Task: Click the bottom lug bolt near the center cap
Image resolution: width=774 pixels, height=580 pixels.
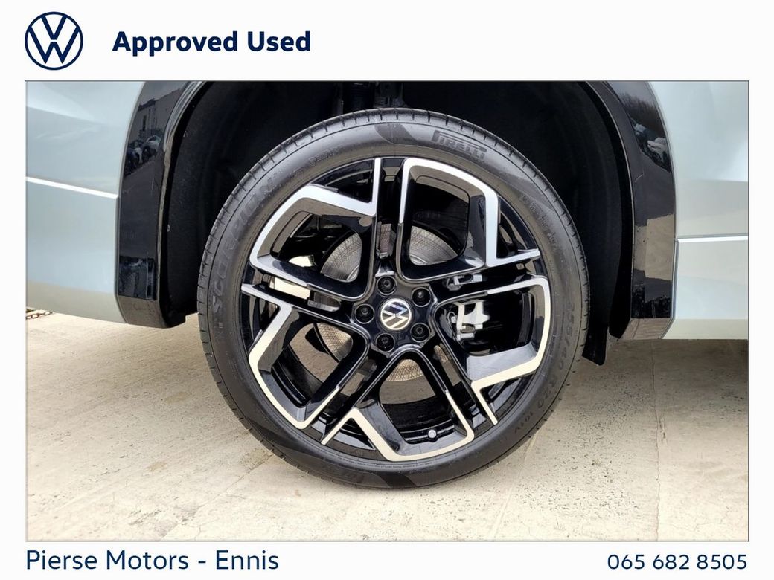Action: coord(385,341)
